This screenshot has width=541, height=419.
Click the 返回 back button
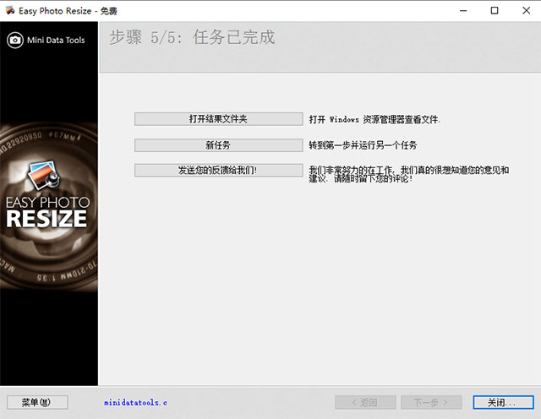366,402
